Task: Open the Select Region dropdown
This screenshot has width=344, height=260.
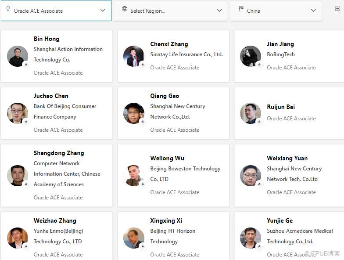Action: coord(219,11)
